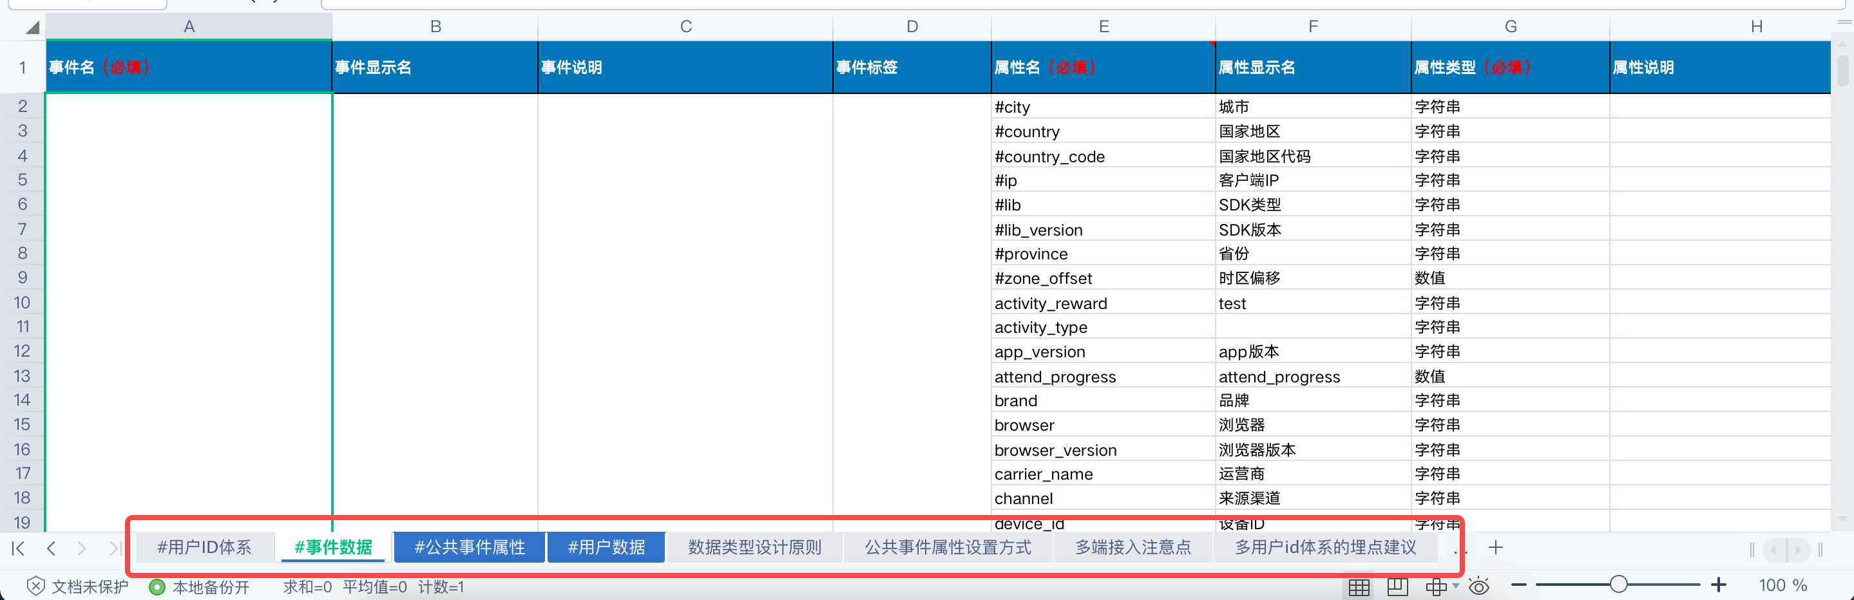Viewport: 1854px width, 600px height.
Task: Switch to #公共事件属性 sheet tab
Action: pos(470,547)
